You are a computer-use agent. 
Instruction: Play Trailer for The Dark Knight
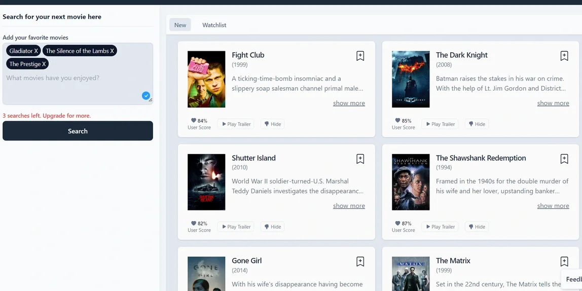[440, 124]
